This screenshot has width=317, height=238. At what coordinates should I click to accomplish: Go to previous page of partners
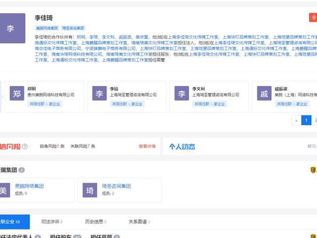coord(297,120)
